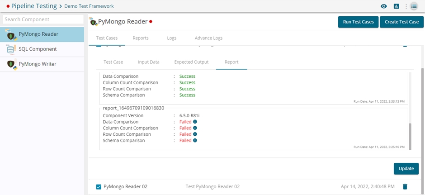Click the red Schema Comparison Failed status
The image size is (425, 195).
[x=185, y=141]
